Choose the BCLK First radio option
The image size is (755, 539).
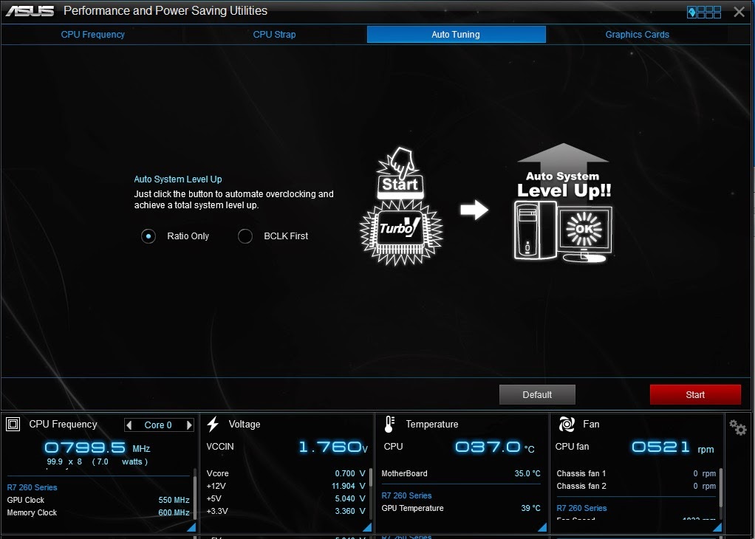[x=245, y=236]
